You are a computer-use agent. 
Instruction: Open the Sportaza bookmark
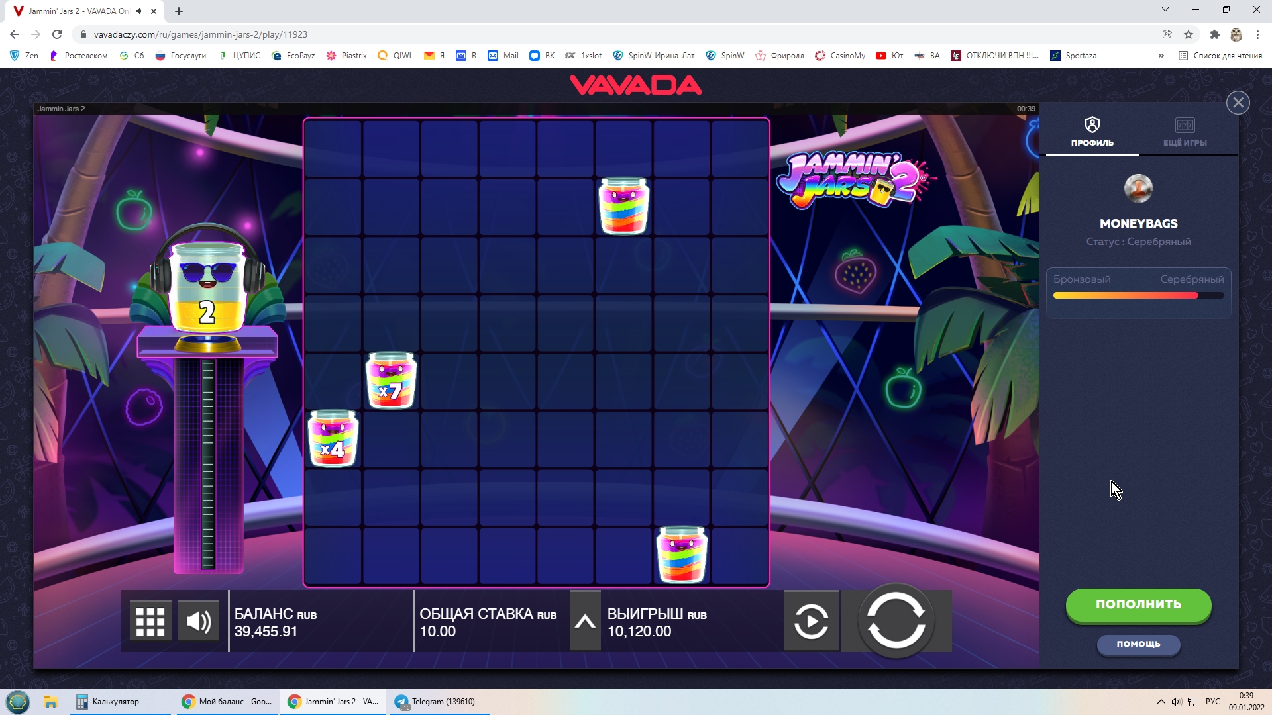[1073, 56]
